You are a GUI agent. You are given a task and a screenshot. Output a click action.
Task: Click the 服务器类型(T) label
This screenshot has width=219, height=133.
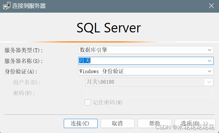(x=23, y=50)
